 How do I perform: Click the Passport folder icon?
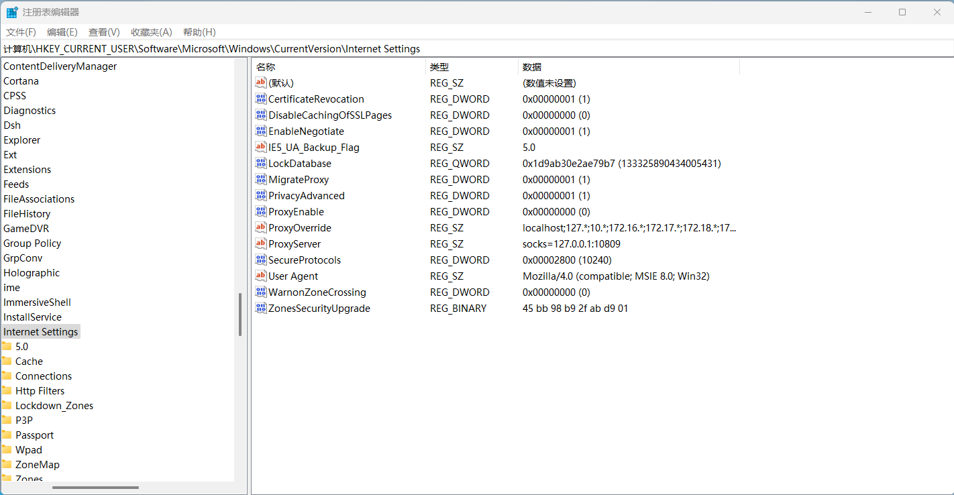pos(7,435)
